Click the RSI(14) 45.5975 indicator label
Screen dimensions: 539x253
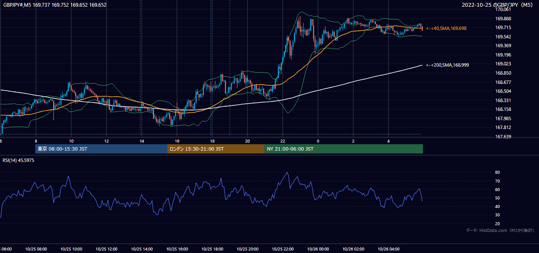tap(19, 160)
